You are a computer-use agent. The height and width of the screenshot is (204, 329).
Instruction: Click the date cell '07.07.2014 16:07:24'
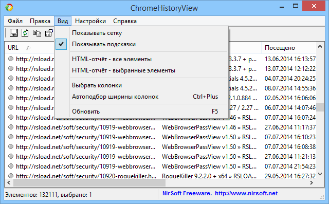pos(290,118)
